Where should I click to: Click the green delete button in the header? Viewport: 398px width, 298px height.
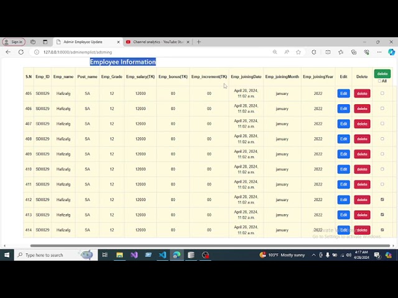coord(382,74)
